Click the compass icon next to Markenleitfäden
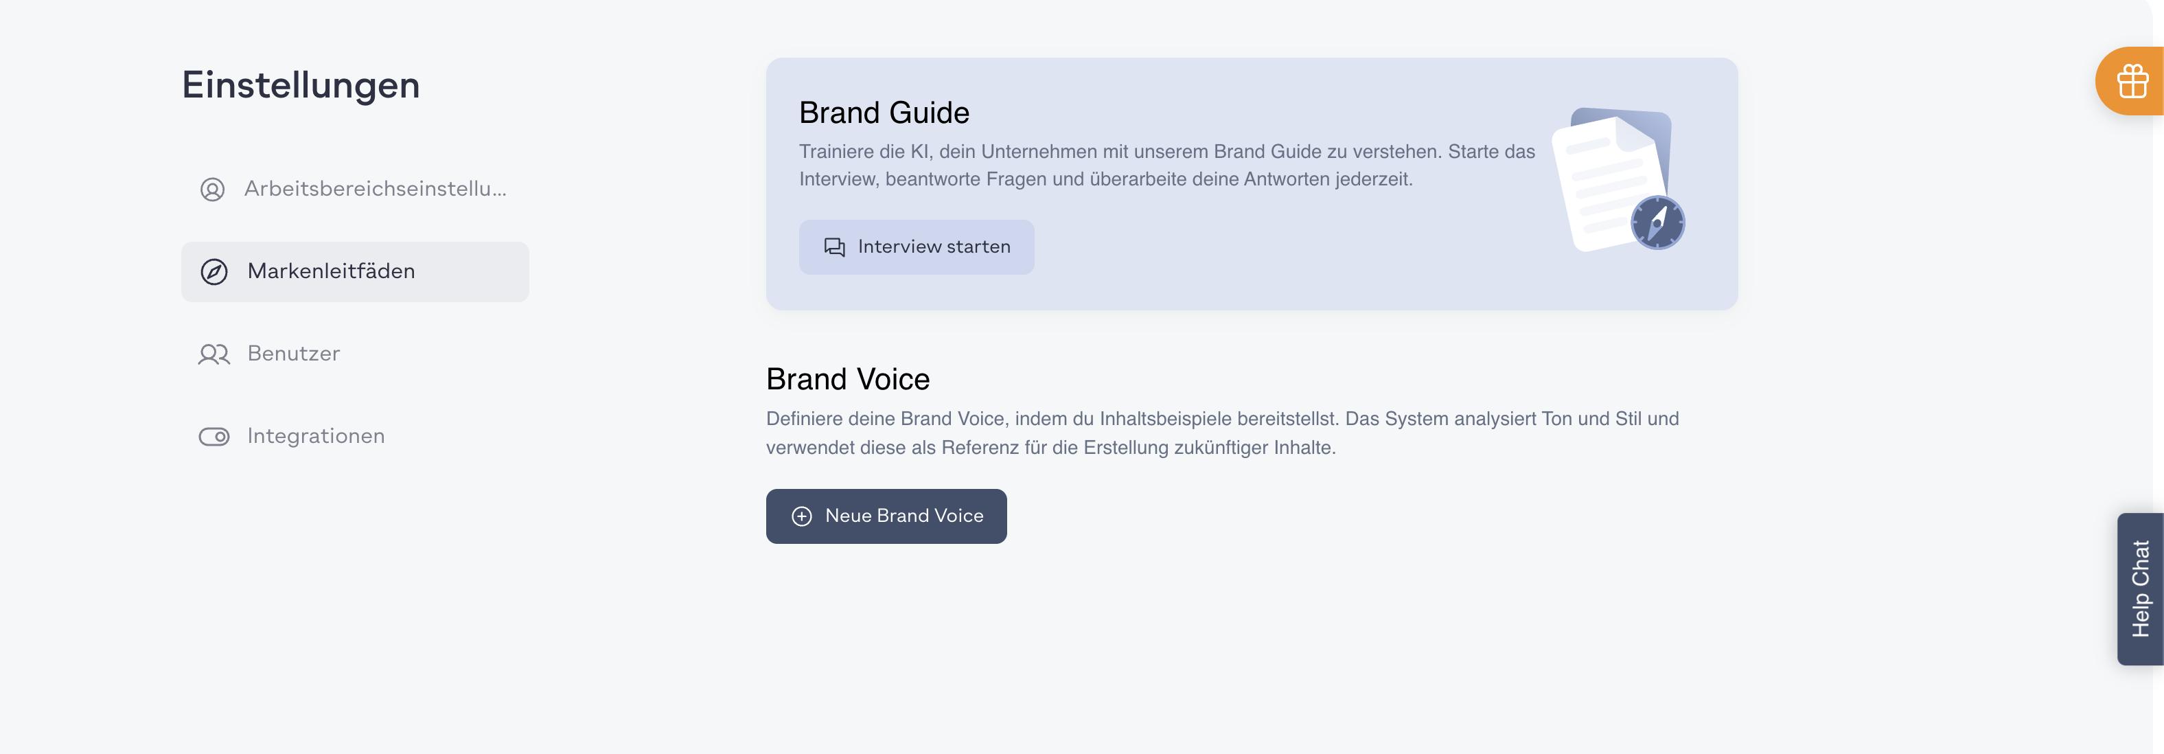This screenshot has height=754, width=2164. coord(214,271)
